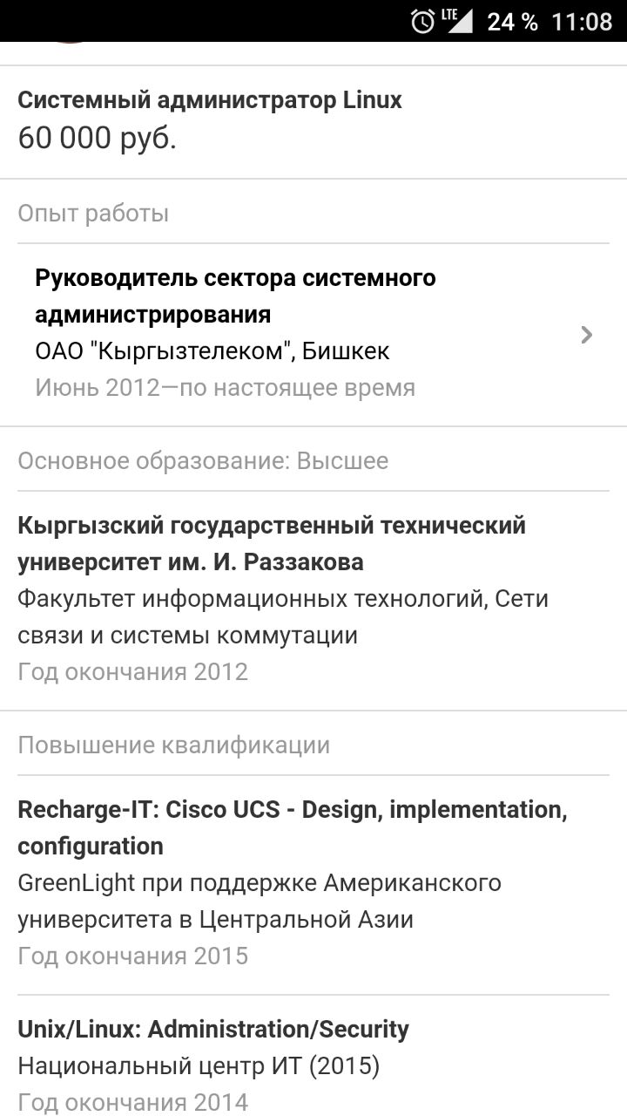Tap the Основное образование: Высшее header
The width and height of the screenshot is (627, 1116).
203,460
